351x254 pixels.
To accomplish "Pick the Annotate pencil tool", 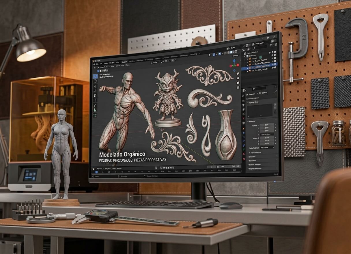I will tap(95, 105).
